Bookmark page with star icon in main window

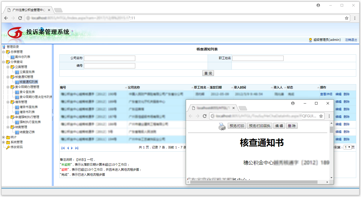pos(347,18)
